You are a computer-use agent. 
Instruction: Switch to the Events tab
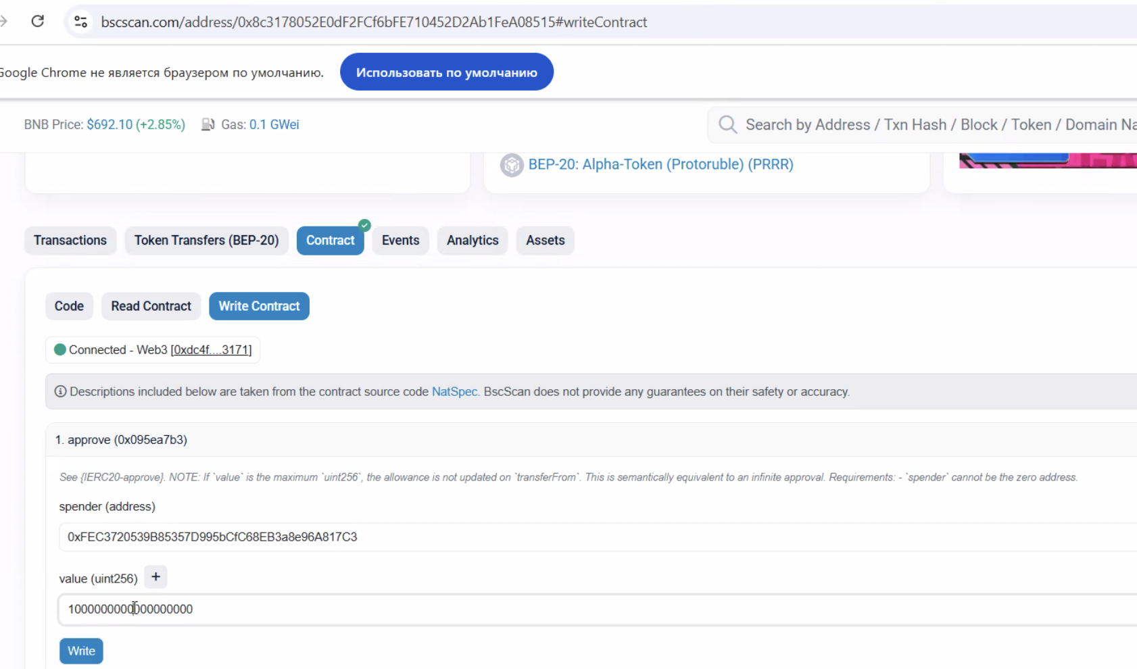[401, 241]
